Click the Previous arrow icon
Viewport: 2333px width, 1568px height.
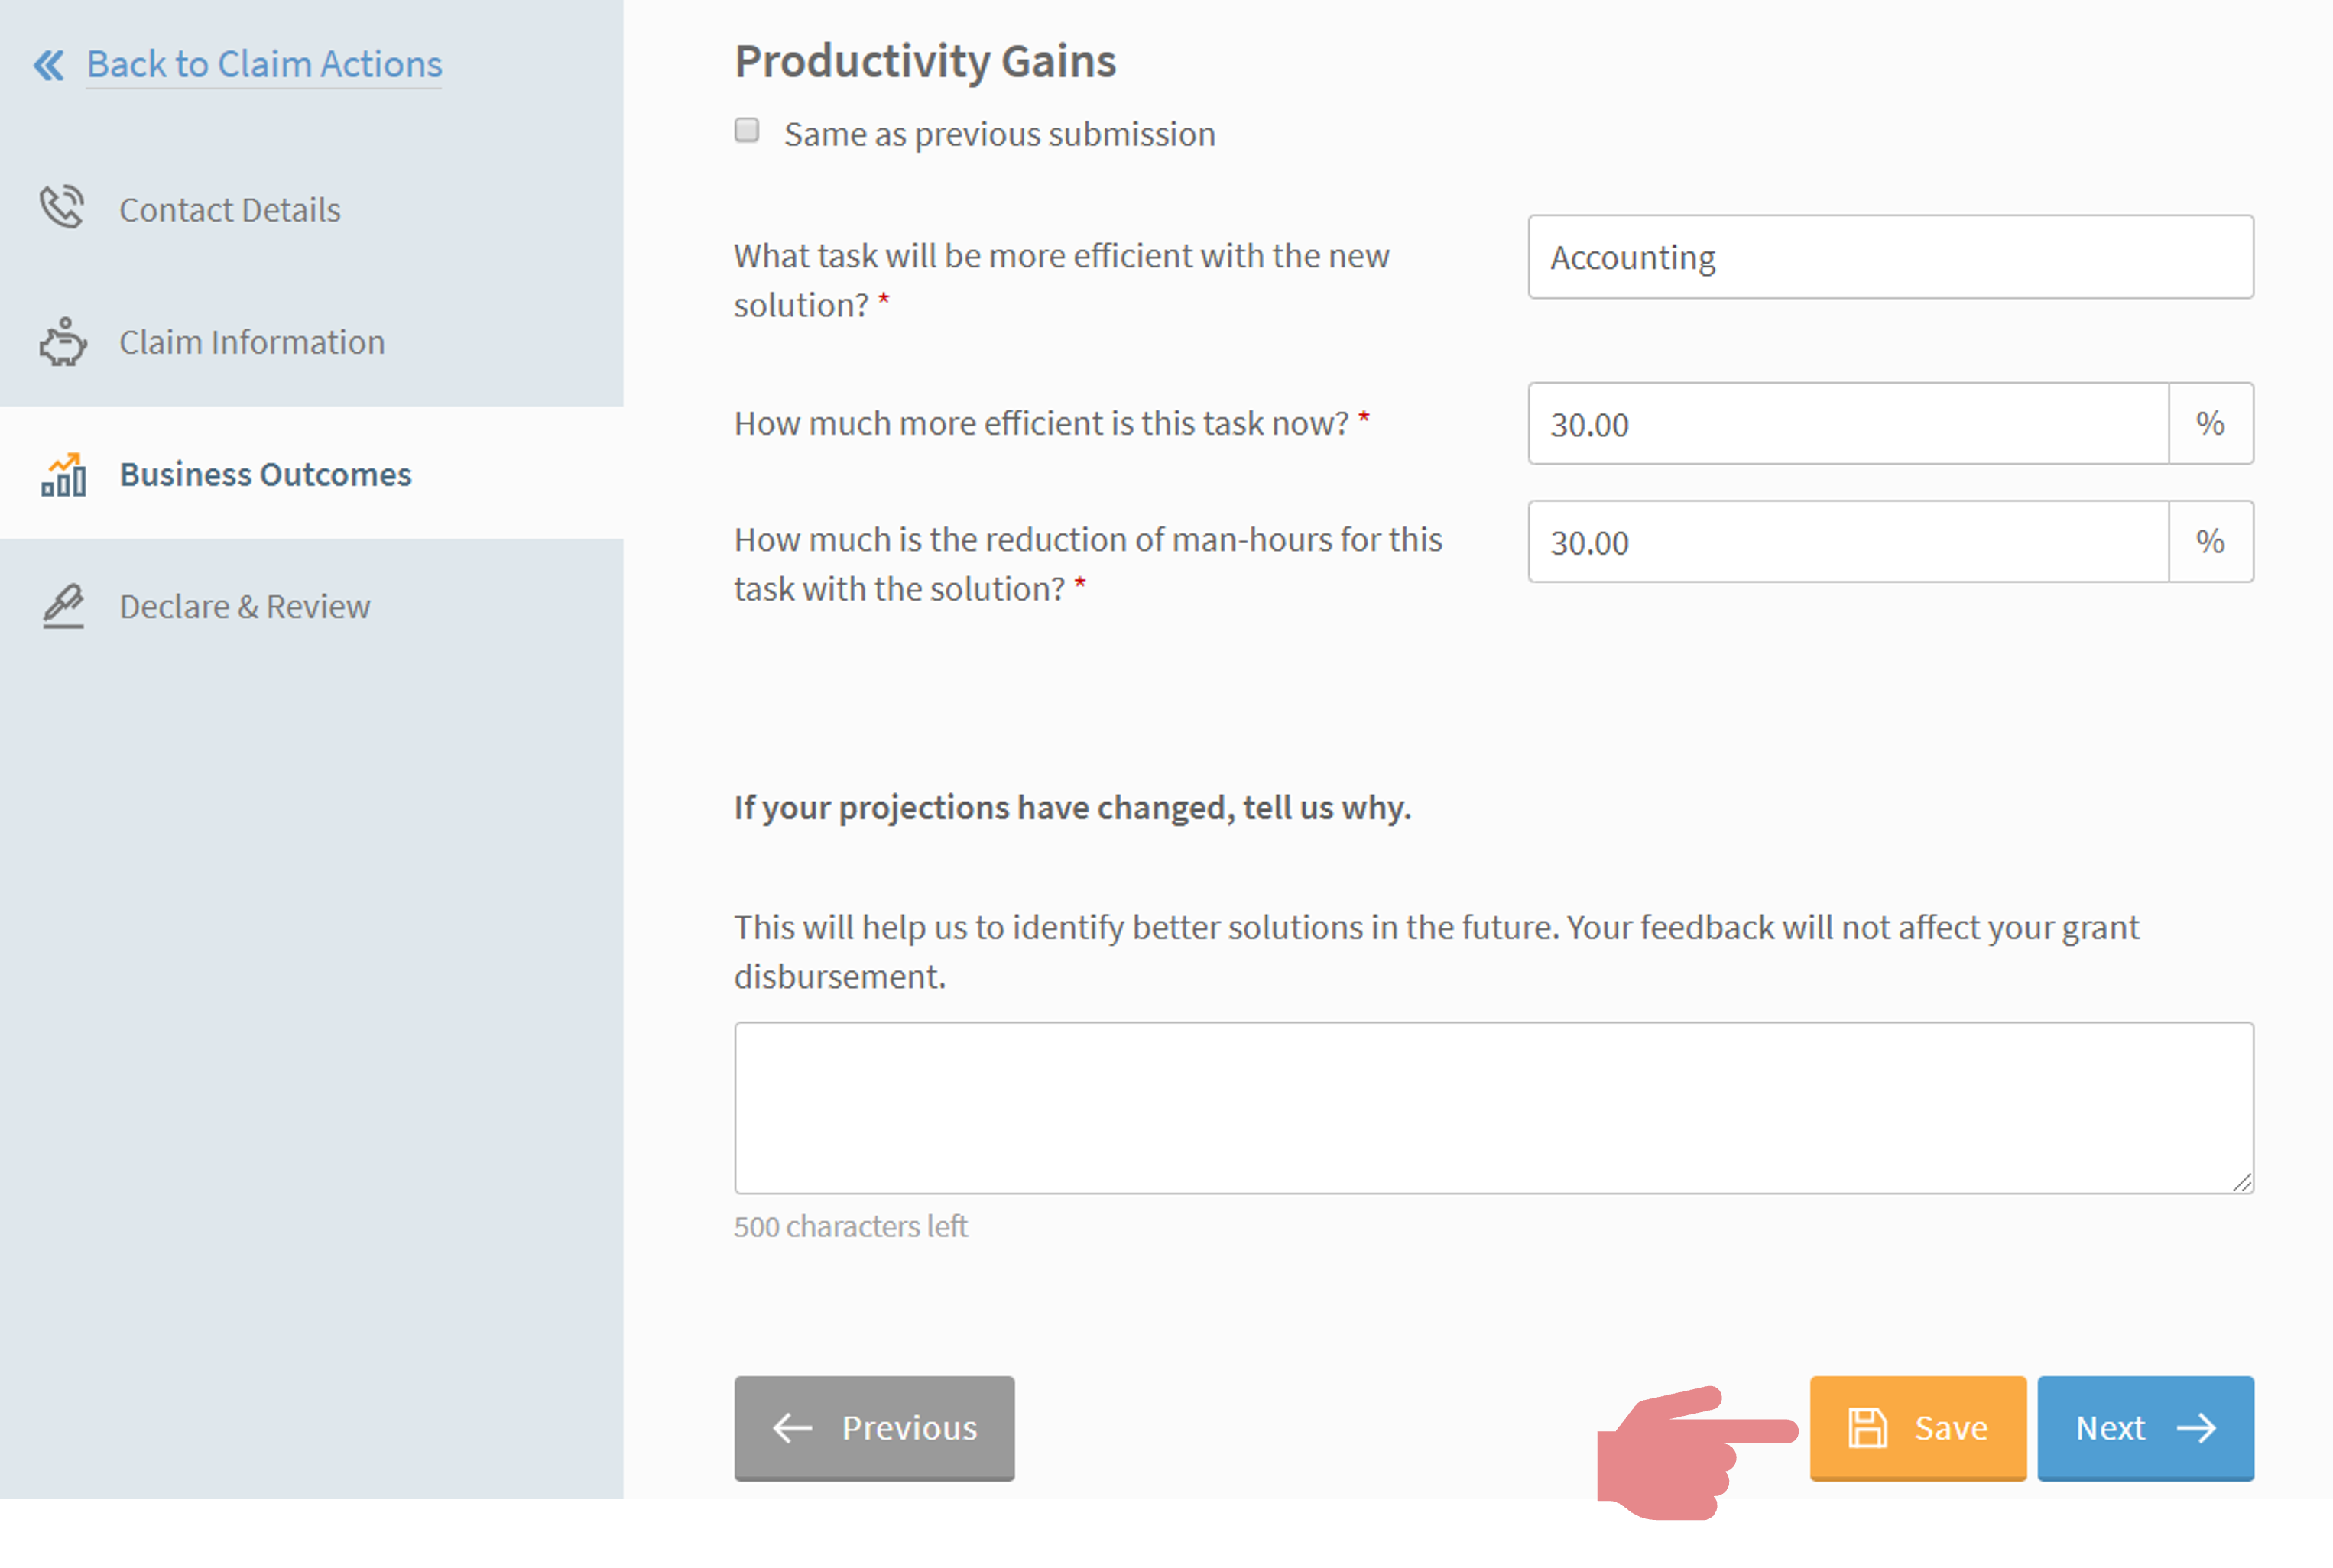coord(790,1426)
